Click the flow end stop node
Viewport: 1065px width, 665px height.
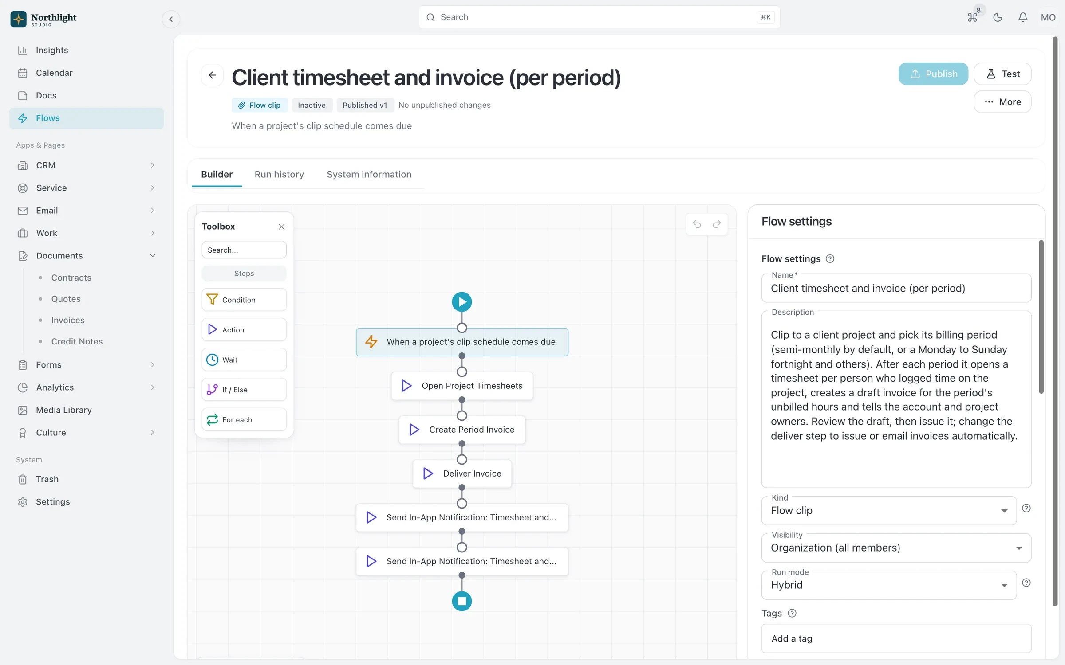pyautogui.click(x=462, y=601)
